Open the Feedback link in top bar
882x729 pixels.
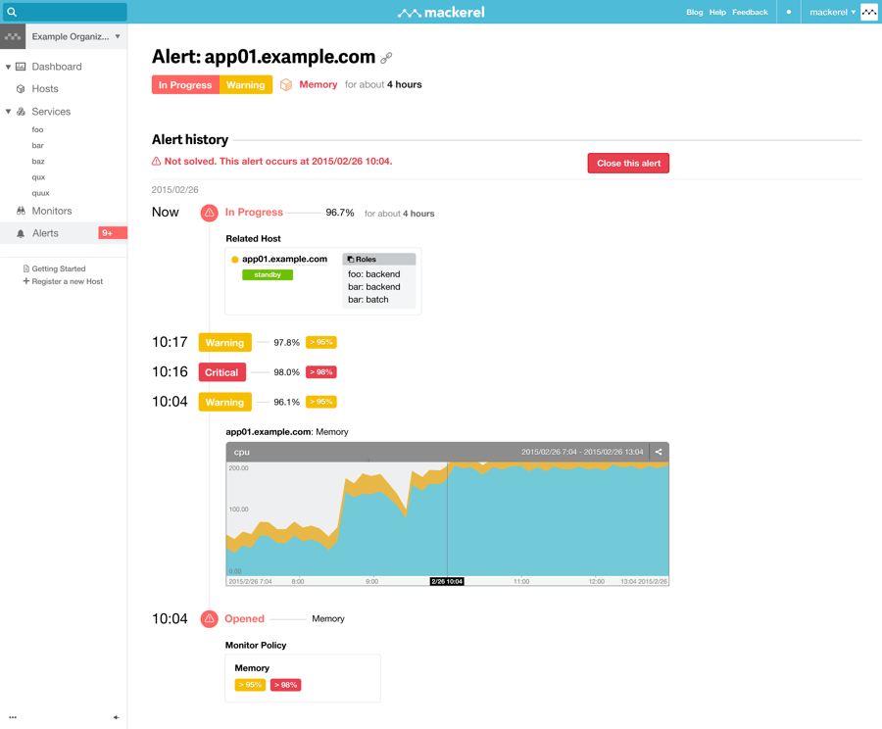click(750, 13)
